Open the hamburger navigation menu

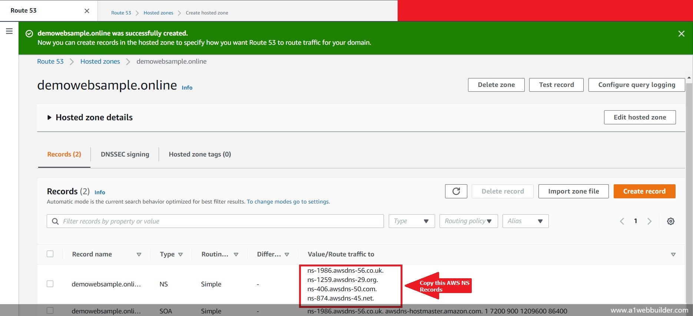coord(9,31)
